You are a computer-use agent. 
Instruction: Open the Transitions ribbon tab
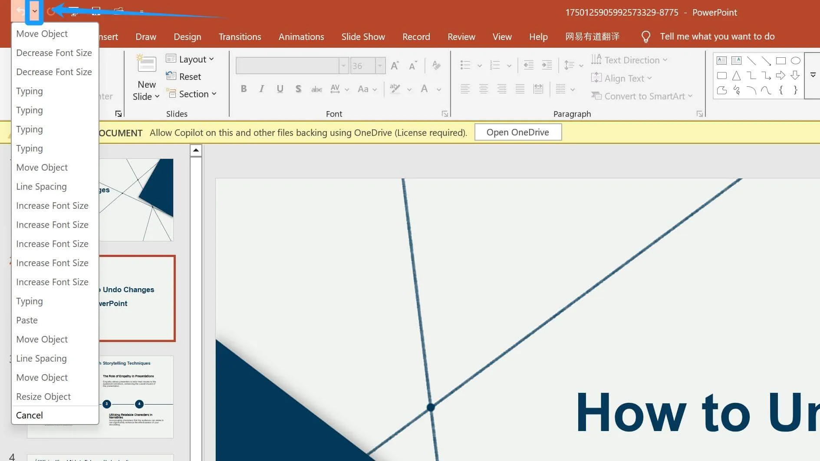pos(240,37)
